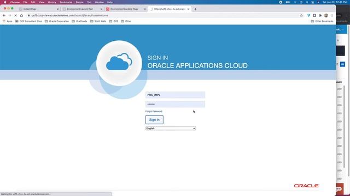The width and height of the screenshot is (350, 196).
Task: Open the History menu
Action: (52, 2)
